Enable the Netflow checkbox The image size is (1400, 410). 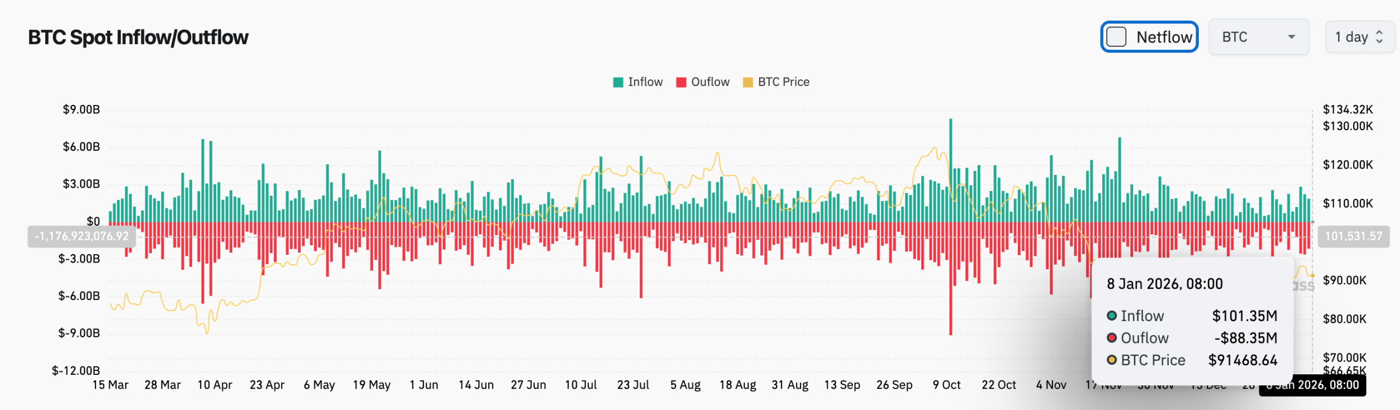coord(1116,37)
